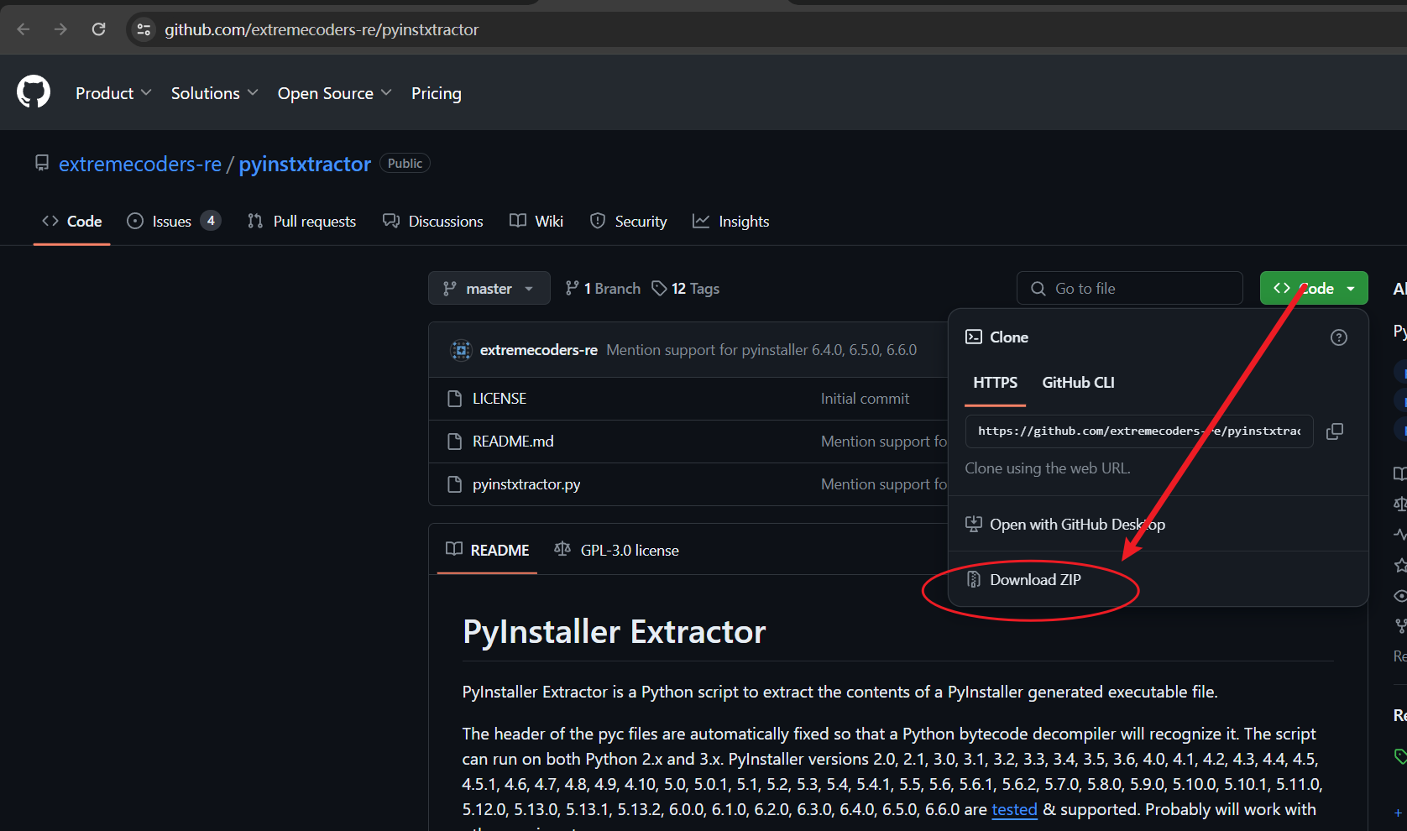This screenshot has height=831, width=1407.
Task: Open the Discussions tab
Action: 433,222
